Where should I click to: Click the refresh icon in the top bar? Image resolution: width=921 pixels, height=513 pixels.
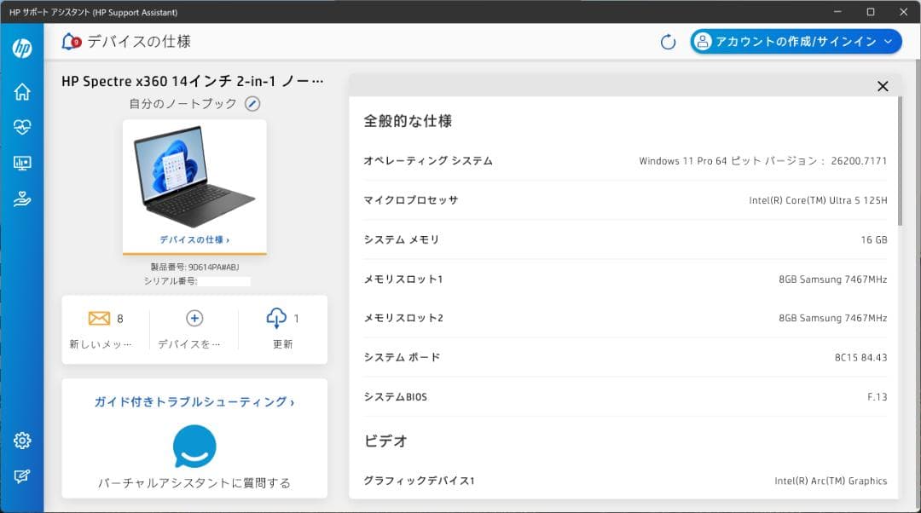pos(668,41)
